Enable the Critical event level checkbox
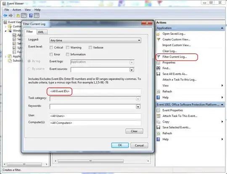 (x=51, y=47)
